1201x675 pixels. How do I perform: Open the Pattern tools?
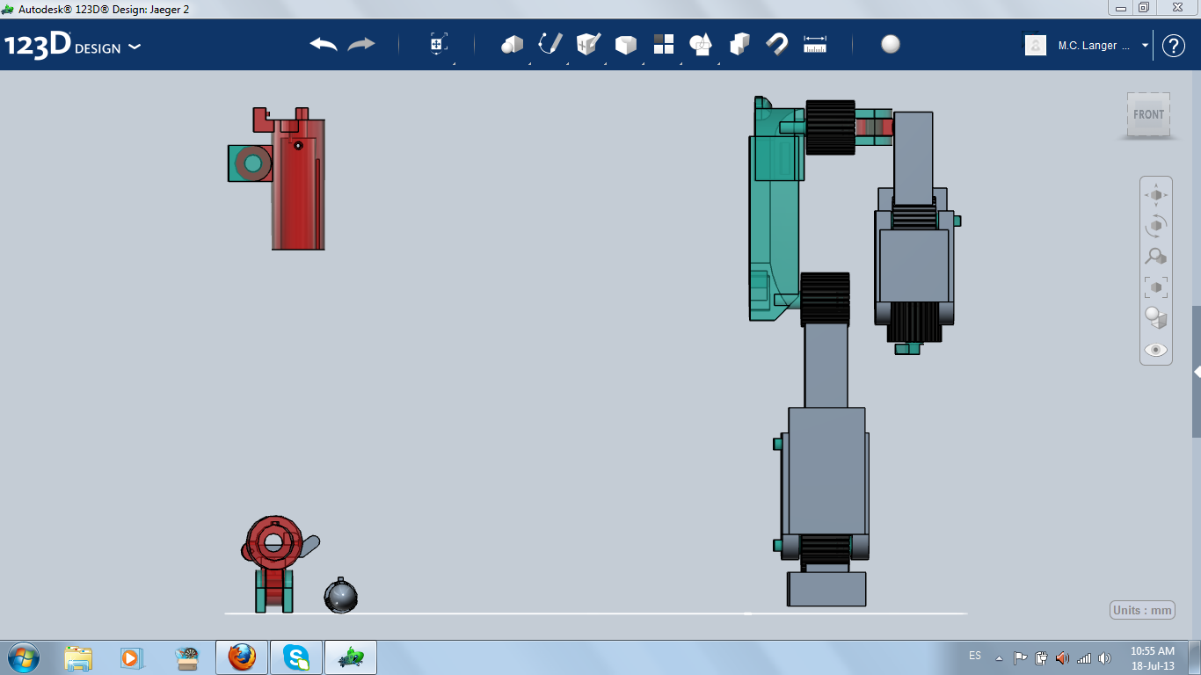[x=664, y=45]
